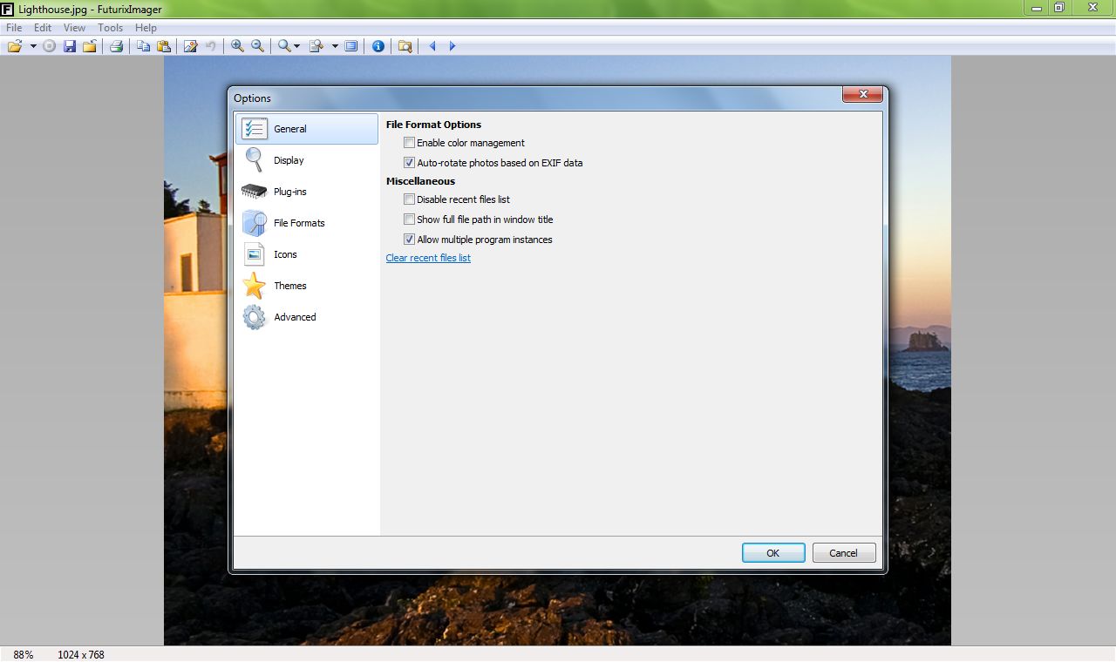Click the document with magnifier toolbar icon
The width and height of the screenshot is (1116, 662).
317,46
